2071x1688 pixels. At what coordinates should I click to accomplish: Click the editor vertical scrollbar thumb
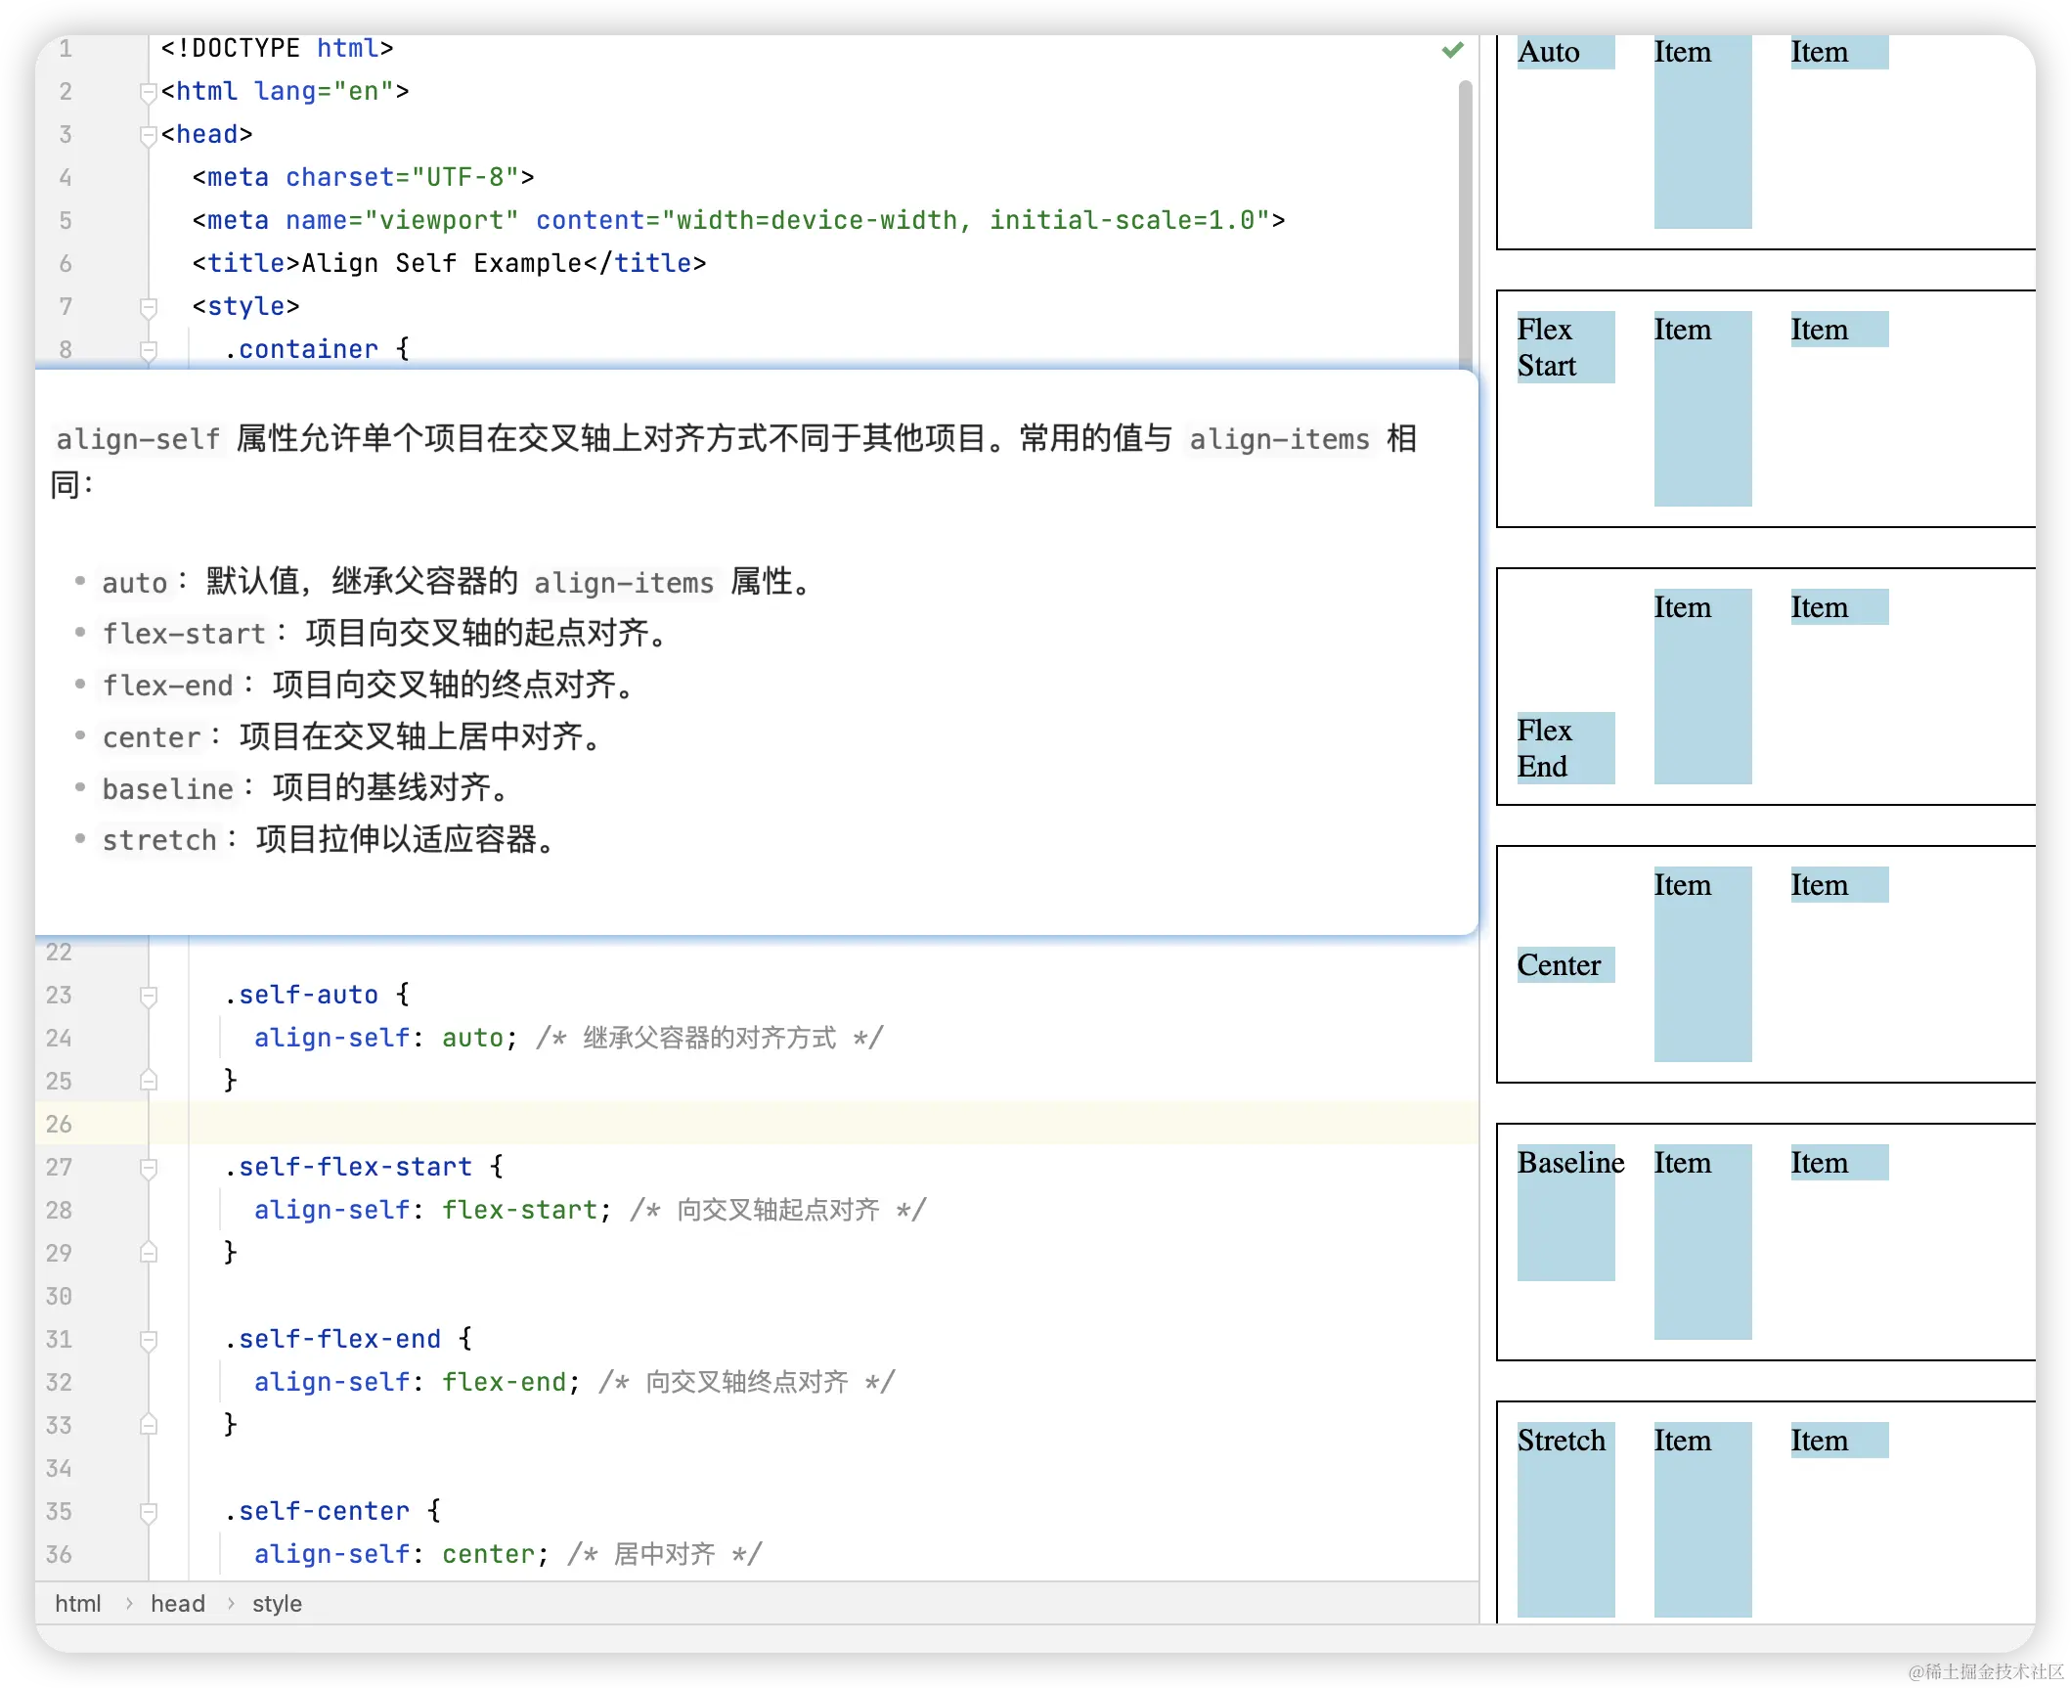(x=1465, y=224)
